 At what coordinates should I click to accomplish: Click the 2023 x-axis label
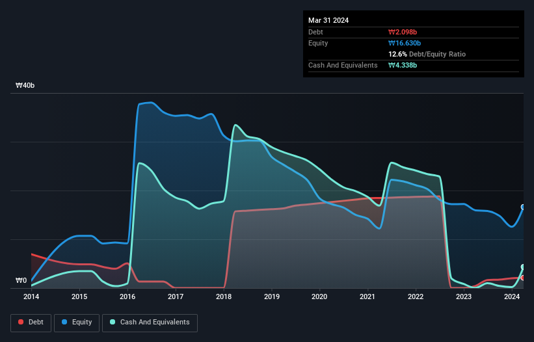(x=464, y=296)
